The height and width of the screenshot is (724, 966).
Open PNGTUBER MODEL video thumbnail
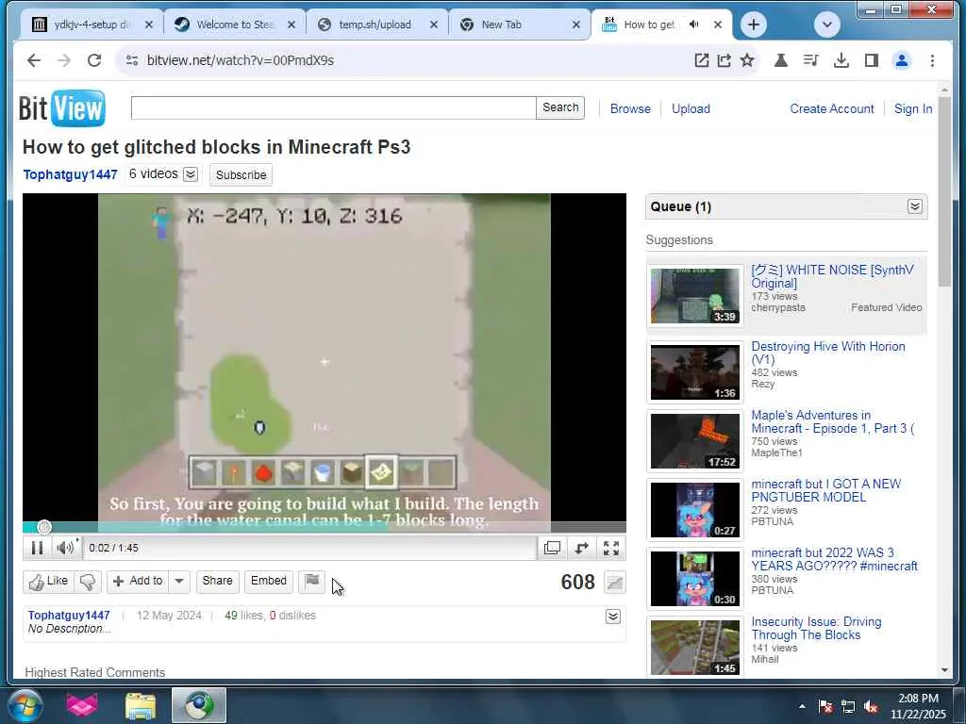pyautogui.click(x=695, y=510)
